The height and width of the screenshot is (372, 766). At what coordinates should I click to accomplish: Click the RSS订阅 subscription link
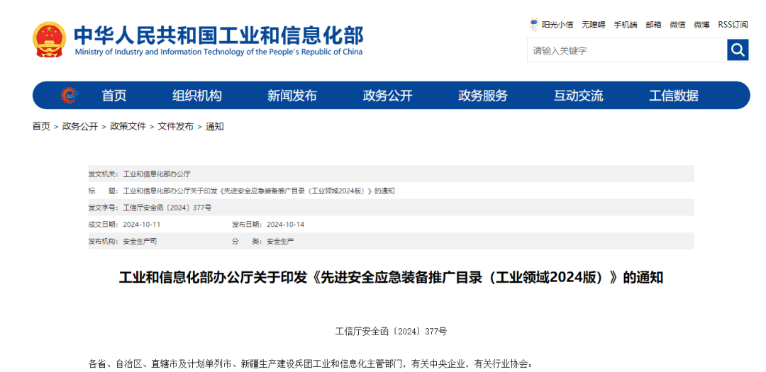(733, 25)
